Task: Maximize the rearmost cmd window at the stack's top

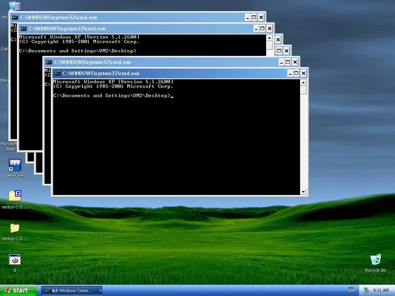Action: click(254, 17)
